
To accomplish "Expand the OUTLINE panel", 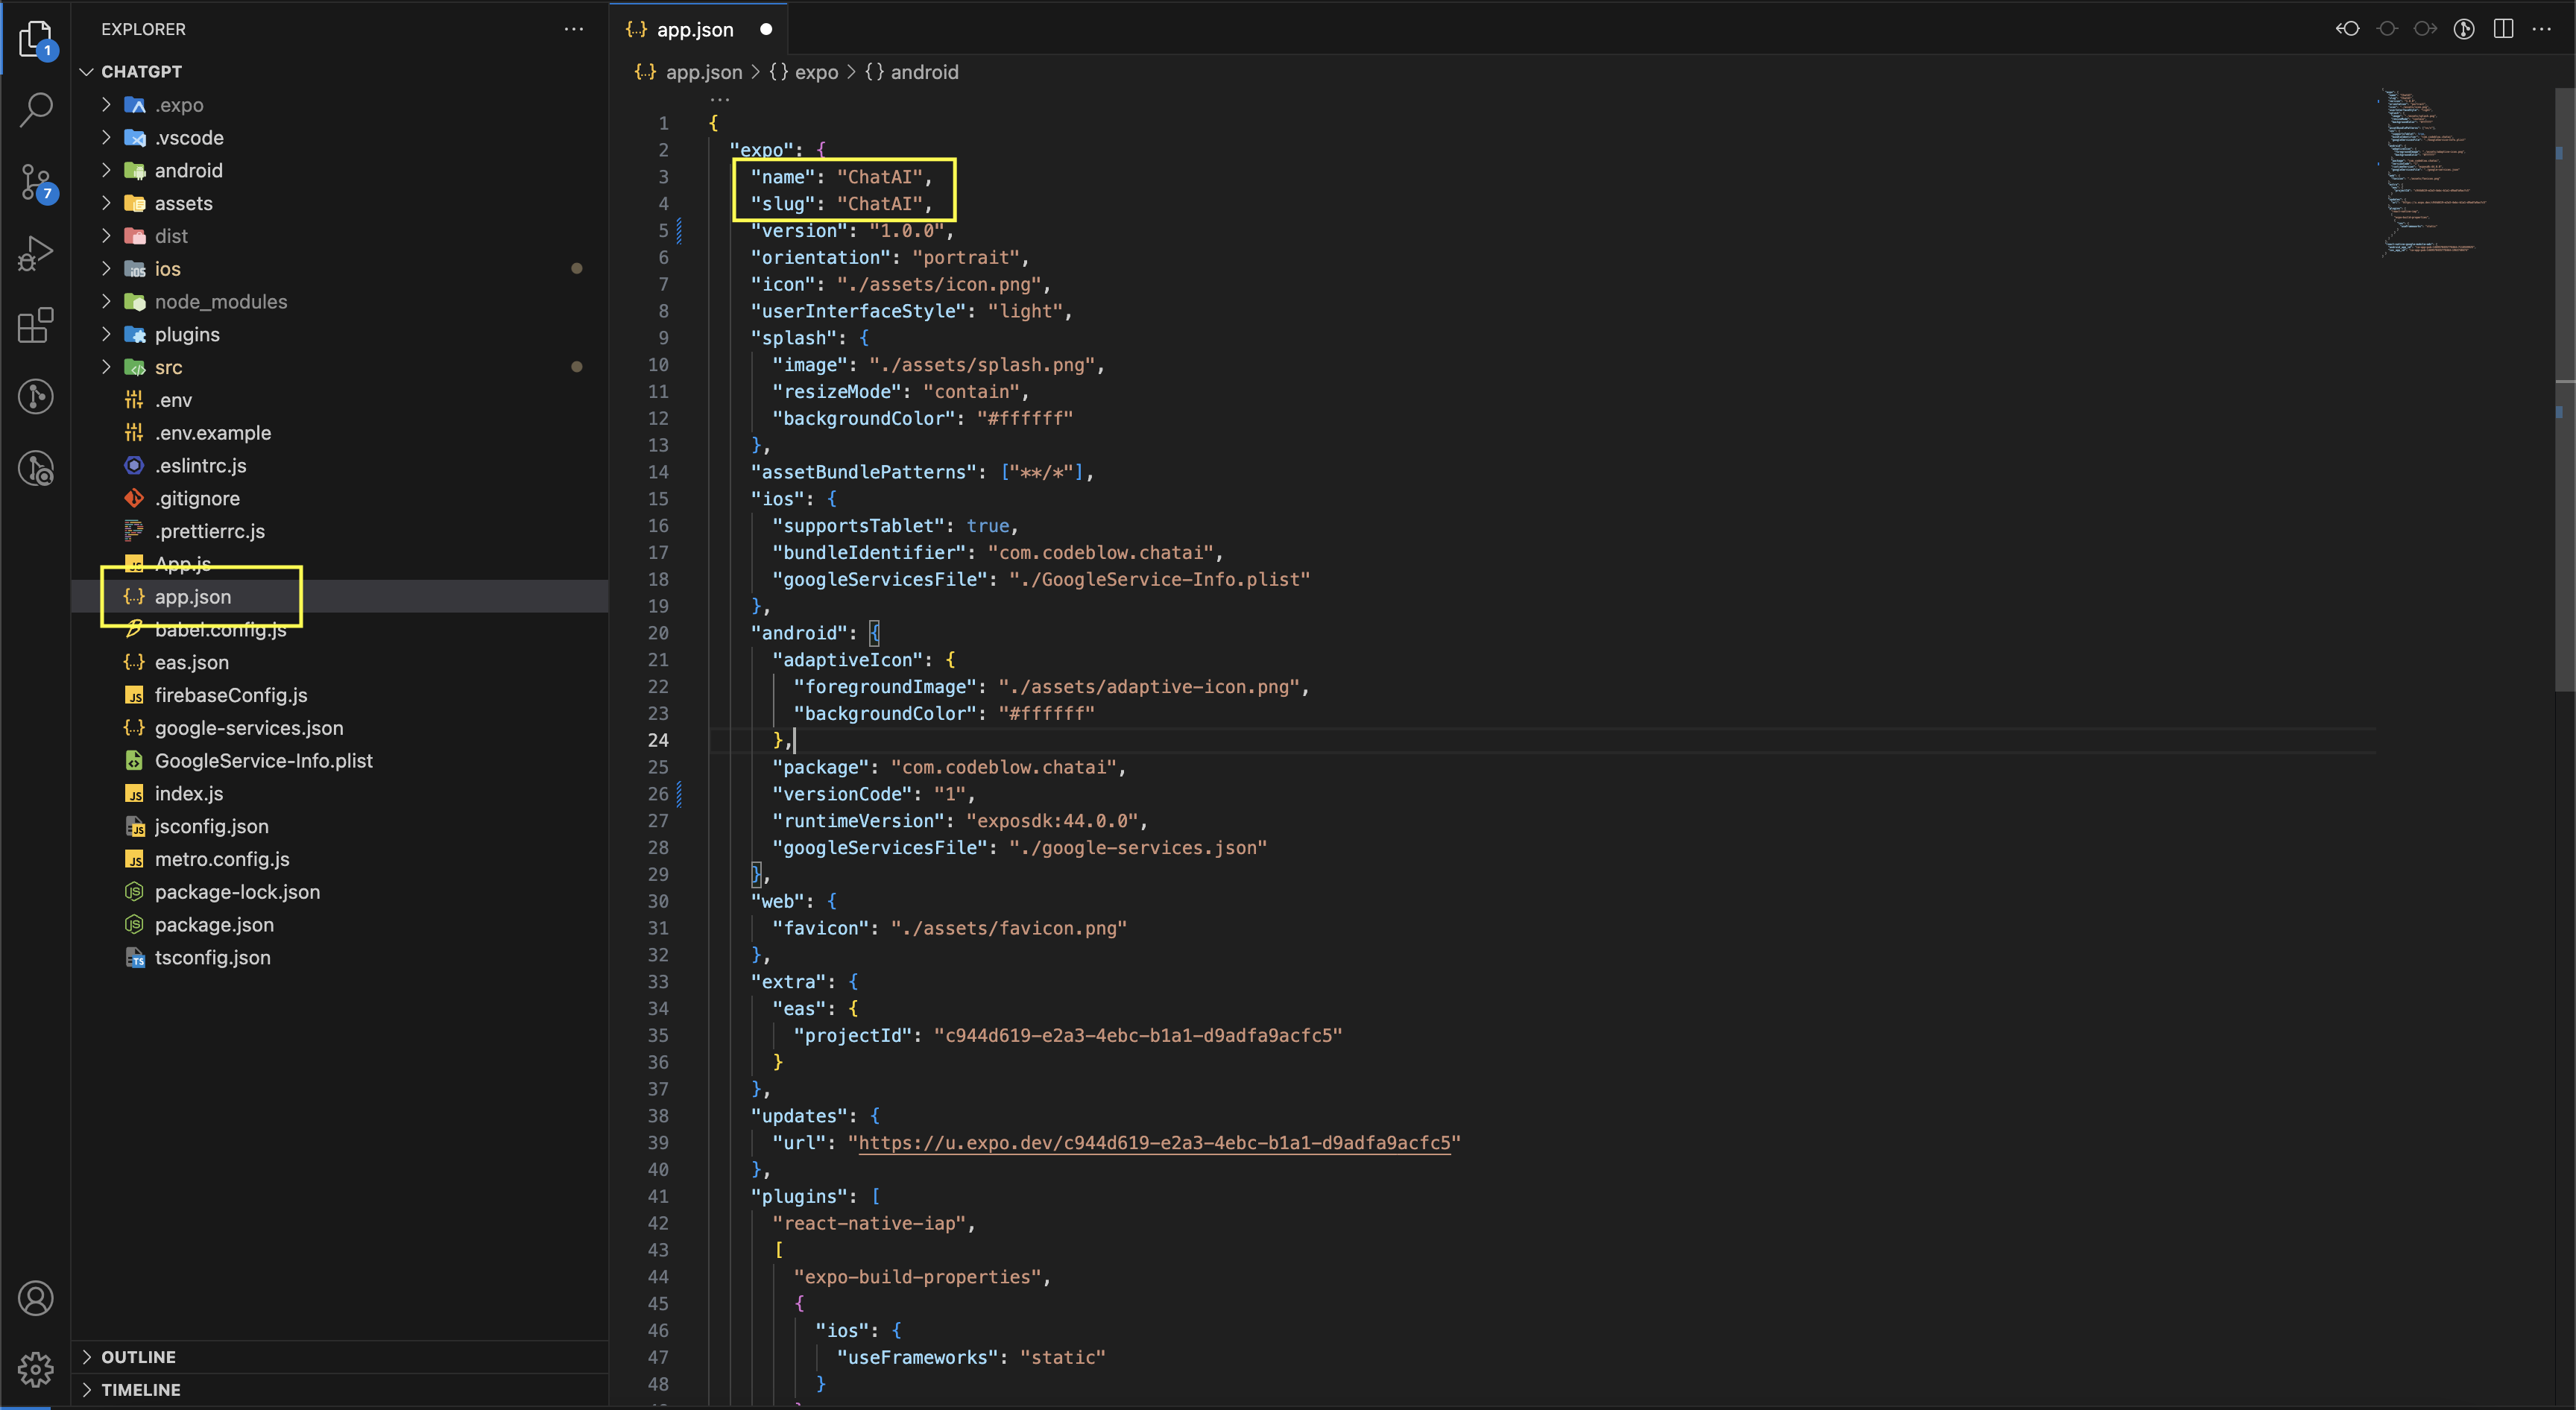I will 340,1357.
